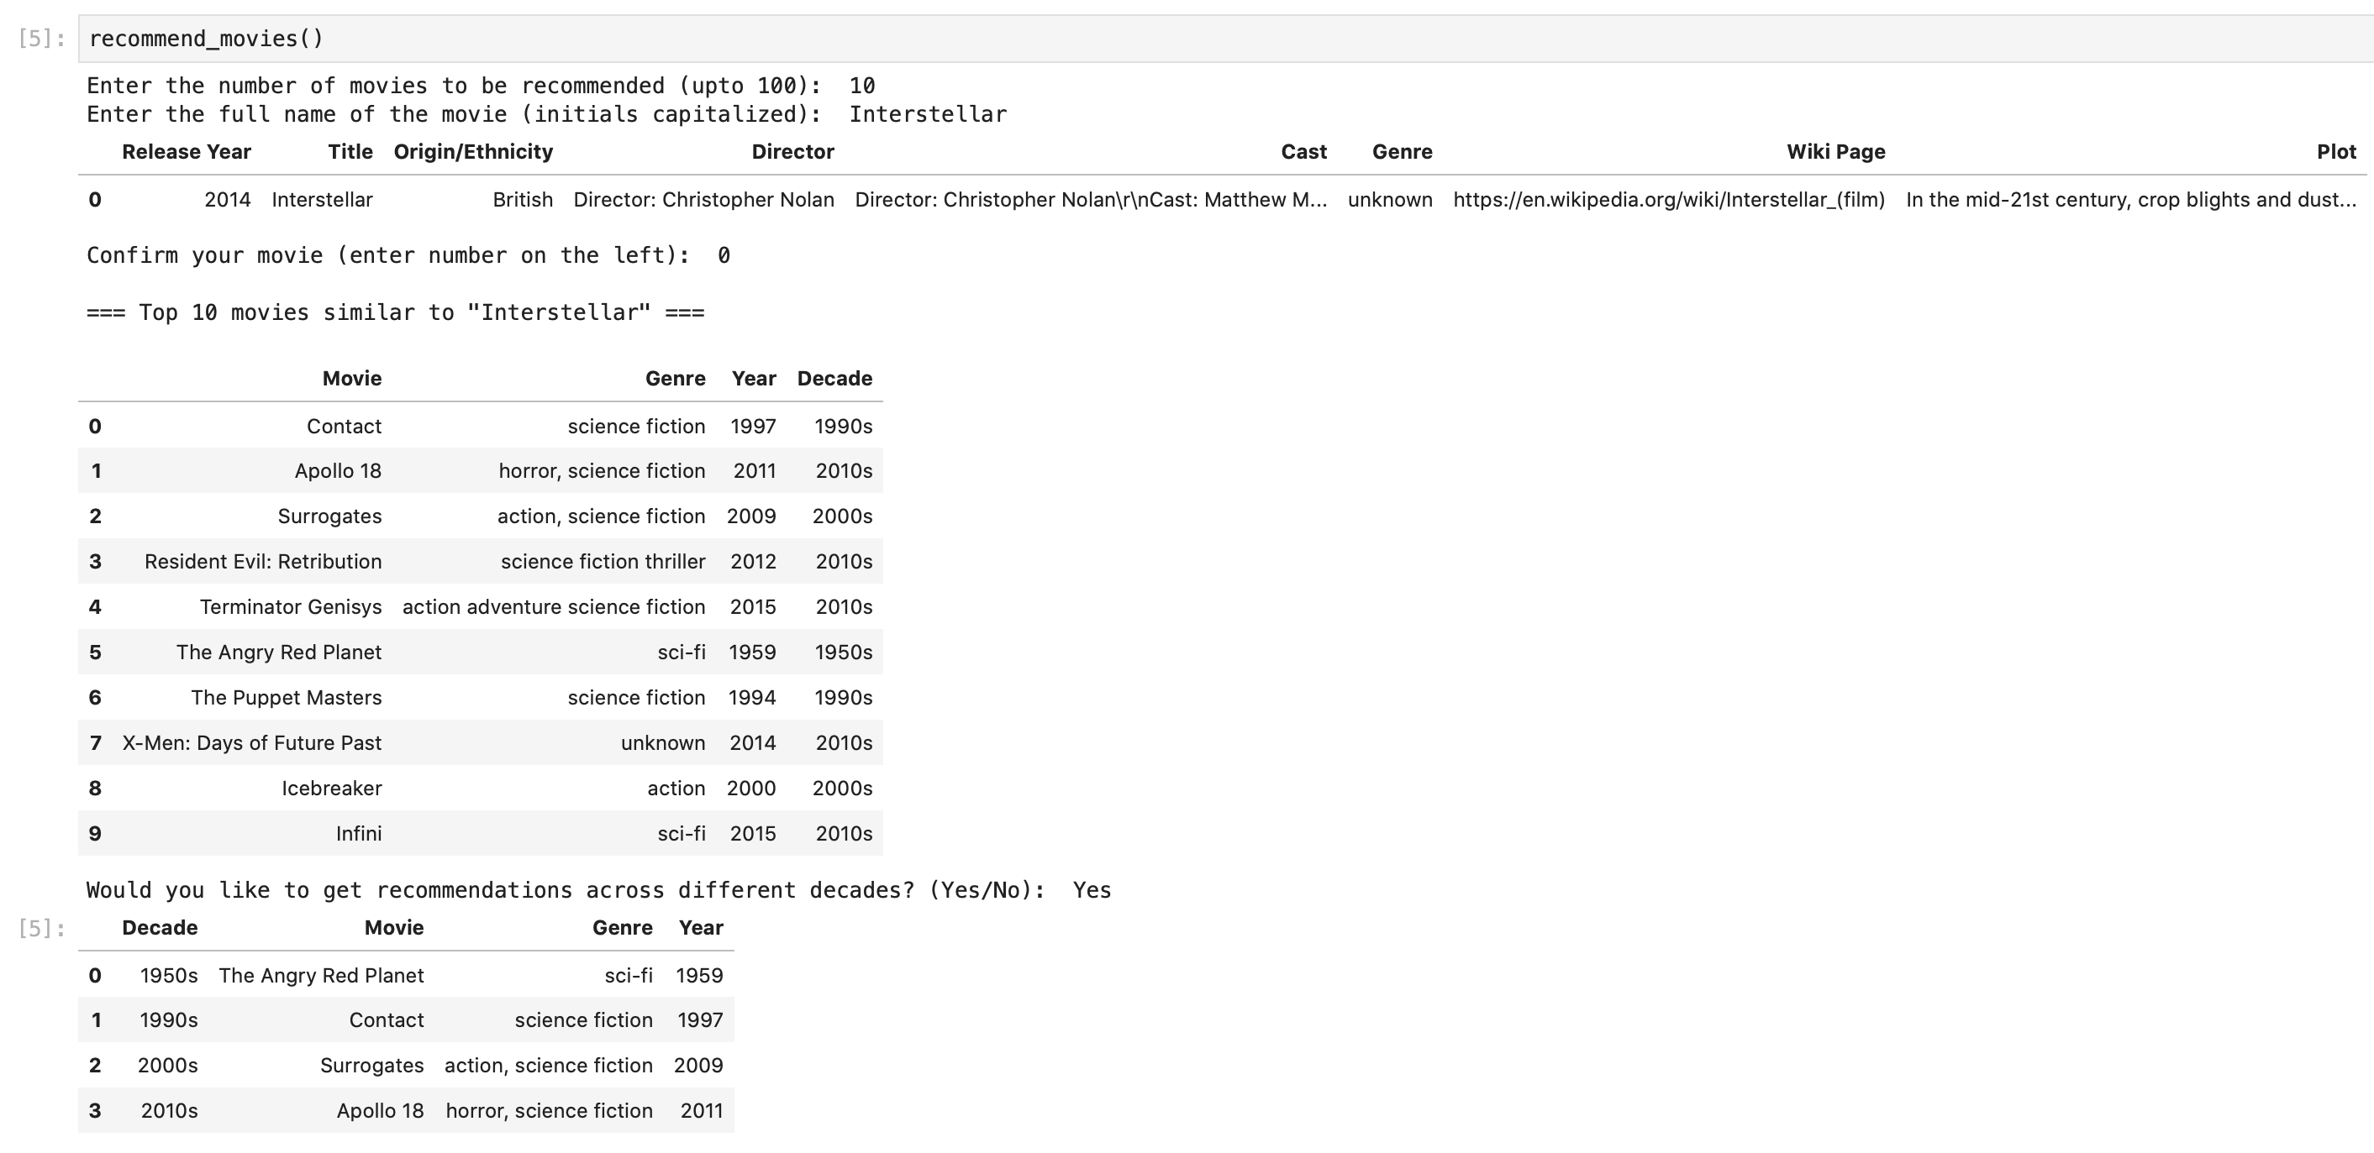Screen dimensions: 2374x1153
Task: Click 'X-Men: Days of Future Past' cell
Action: click(251, 743)
